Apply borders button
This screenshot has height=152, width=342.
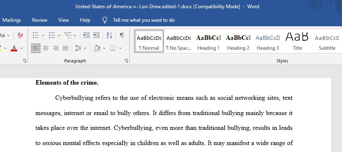click(x=112, y=48)
